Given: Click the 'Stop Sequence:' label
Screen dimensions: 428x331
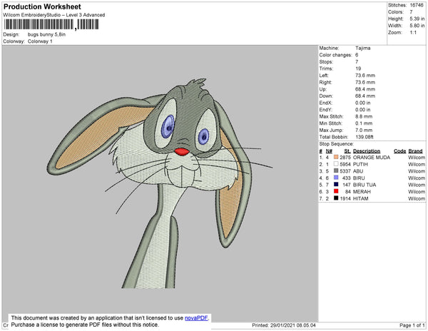Looking at the screenshot, I should pyautogui.click(x=336, y=144).
